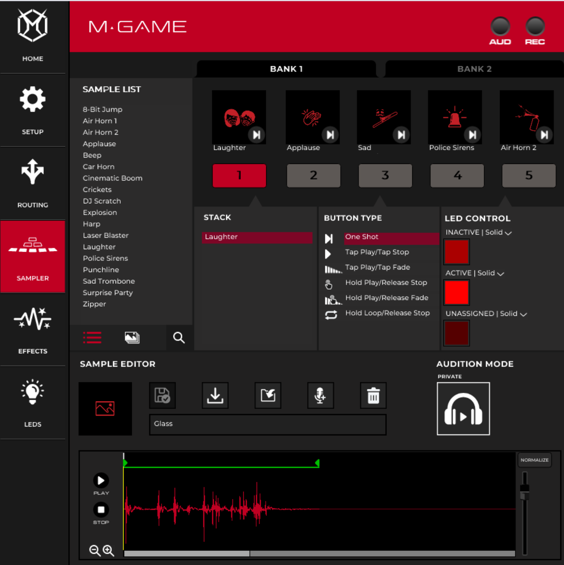Click the green loop end marker
This screenshot has width=564, height=565.
(x=317, y=463)
